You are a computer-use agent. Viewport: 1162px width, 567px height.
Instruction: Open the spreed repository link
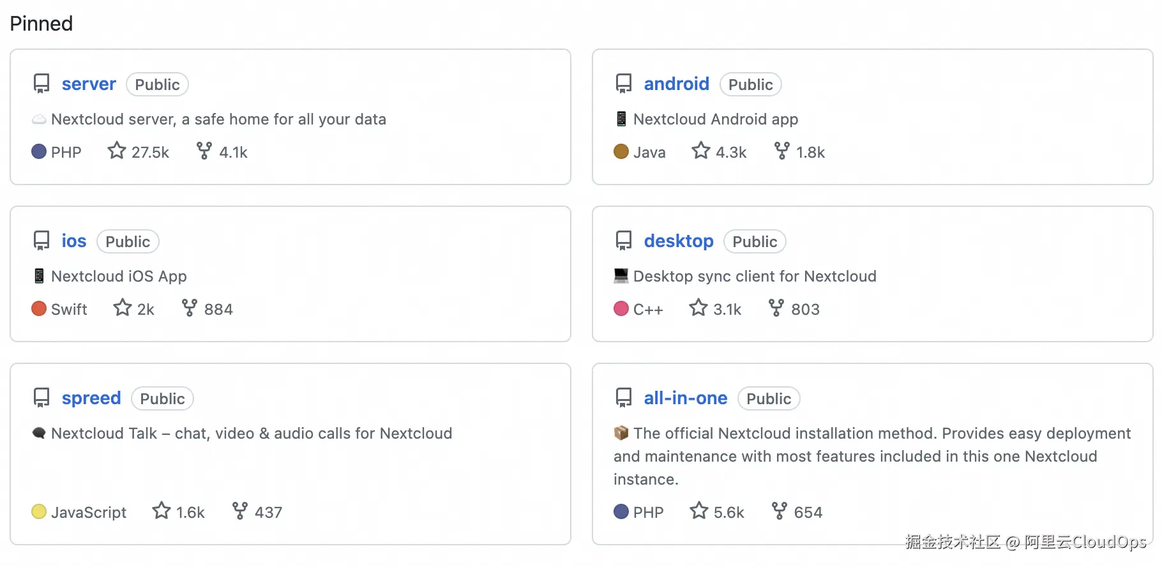[x=91, y=398]
